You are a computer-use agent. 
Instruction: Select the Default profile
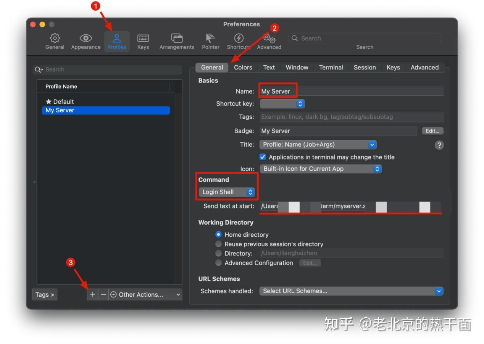point(63,101)
